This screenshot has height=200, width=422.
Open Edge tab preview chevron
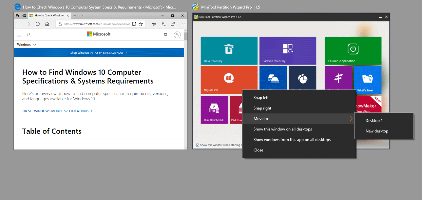click(x=82, y=15)
